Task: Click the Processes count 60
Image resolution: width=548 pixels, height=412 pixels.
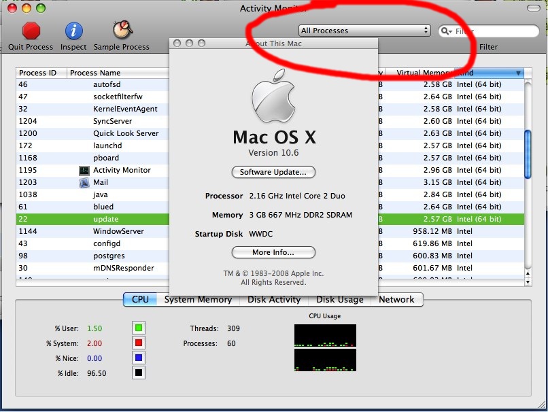Action: 231,343
